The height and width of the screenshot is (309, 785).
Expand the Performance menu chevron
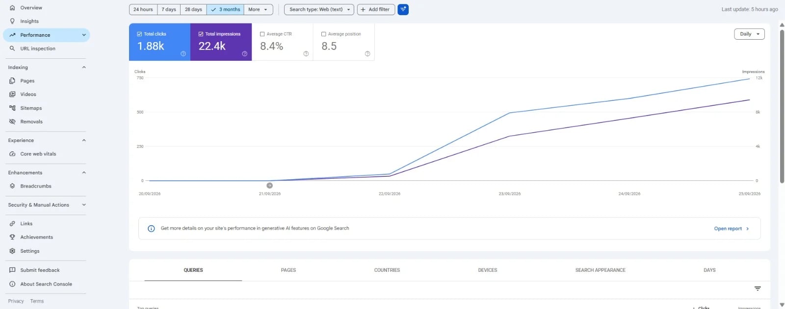coord(84,35)
